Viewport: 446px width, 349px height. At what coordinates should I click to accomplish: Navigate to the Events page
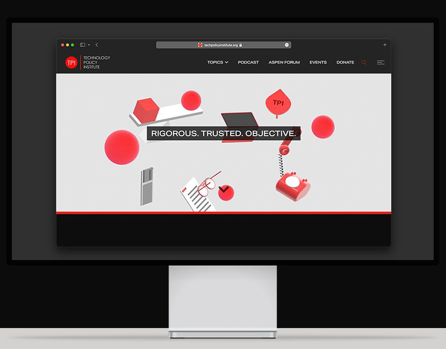click(x=318, y=62)
